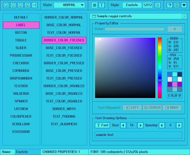
Task: Click the hue slider bar
Action: tap(160, 68)
